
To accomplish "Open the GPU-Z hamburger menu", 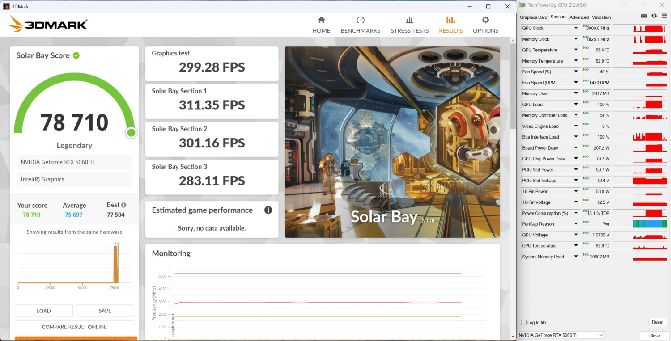I will click(x=664, y=16).
